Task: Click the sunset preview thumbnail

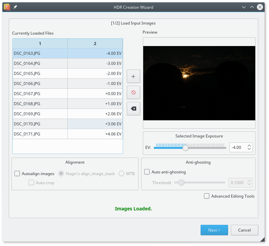Action: point(199,83)
